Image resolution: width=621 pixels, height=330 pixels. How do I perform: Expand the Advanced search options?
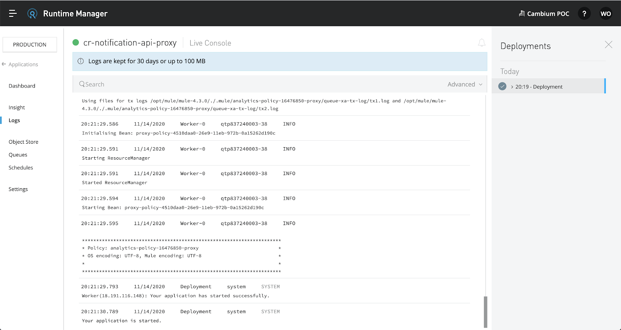click(465, 84)
